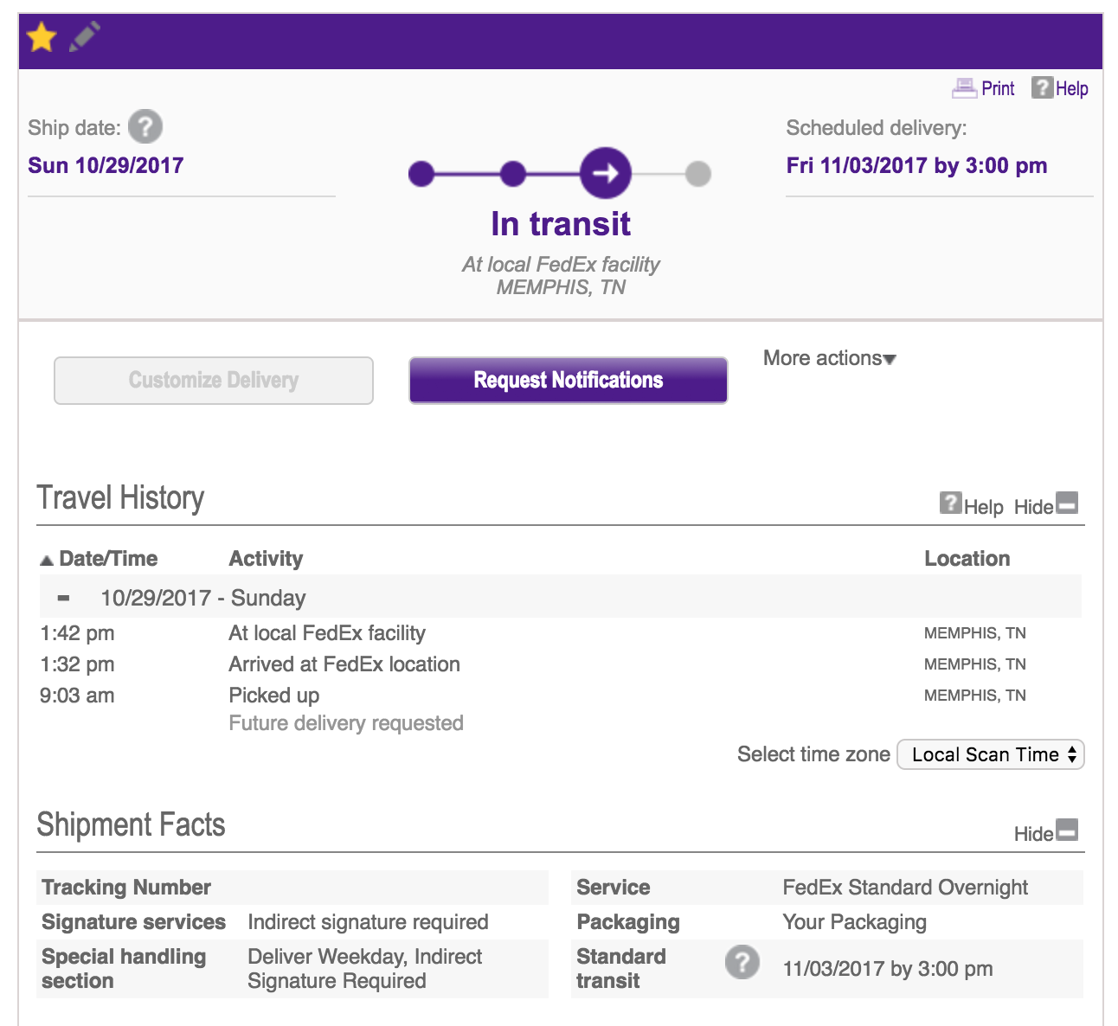Viewport: 1118px width, 1026px height.
Task: Click scheduled delivery Fri 11/03/2017 date
Action: [x=916, y=165]
